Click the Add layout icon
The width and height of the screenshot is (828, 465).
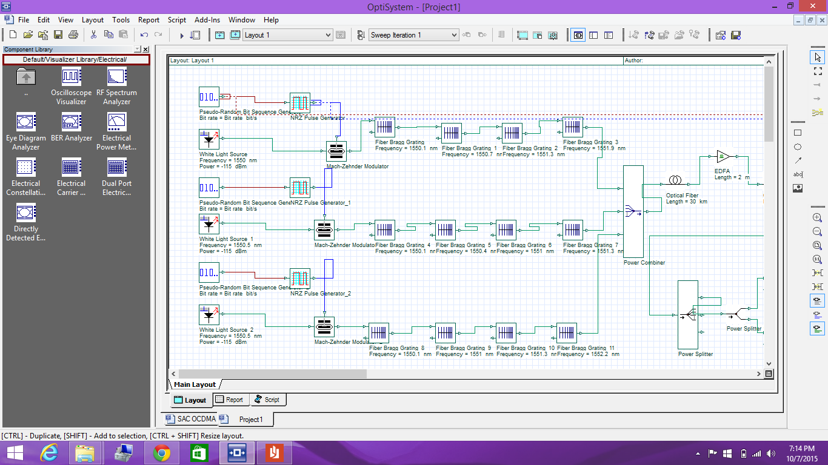(x=220, y=35)
